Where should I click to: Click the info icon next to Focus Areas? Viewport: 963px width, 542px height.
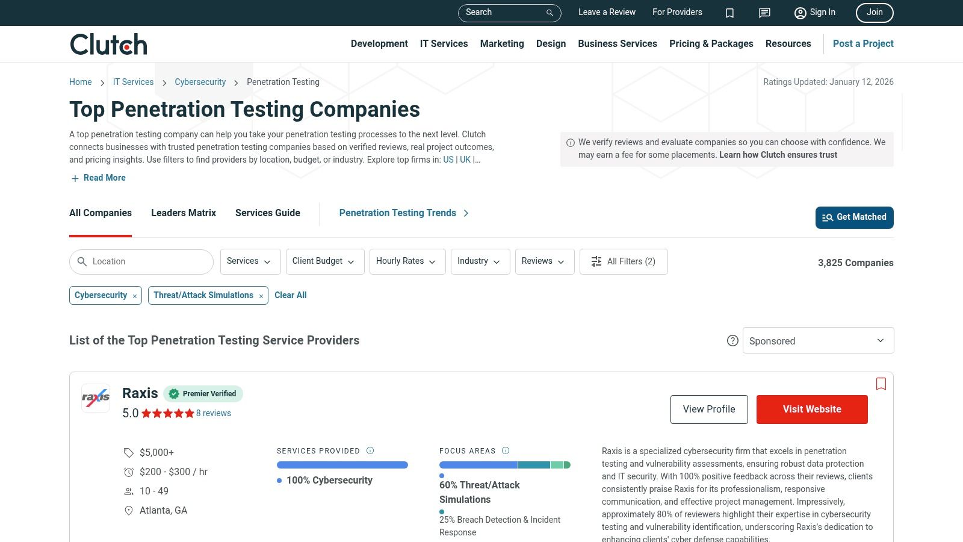coord(506,450)
